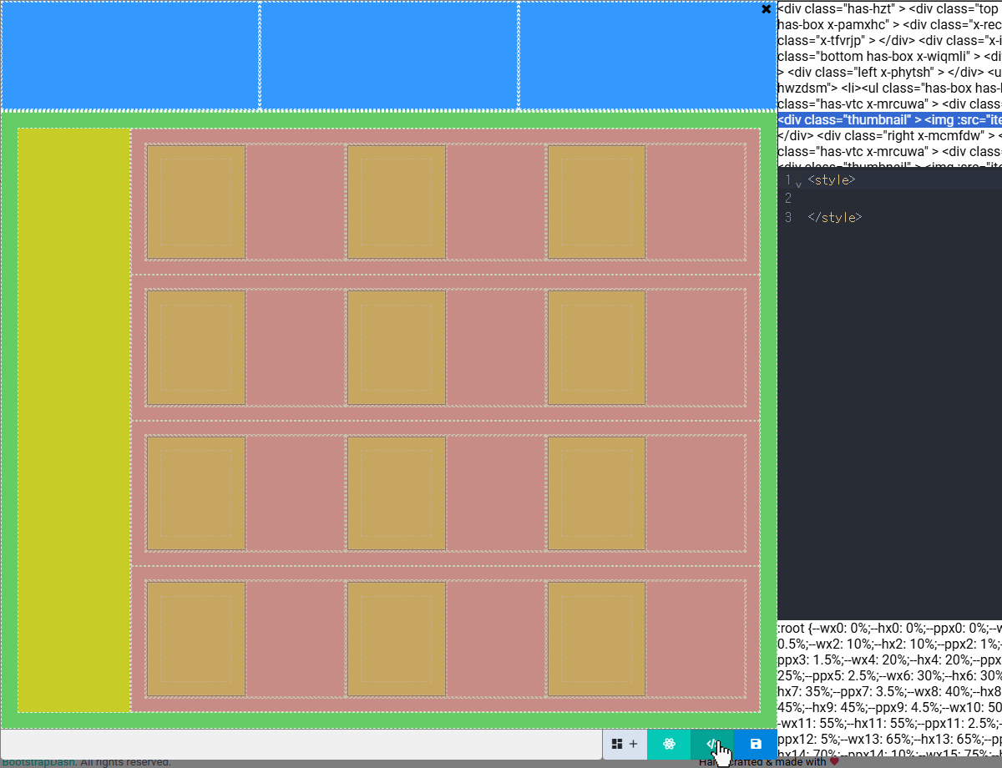Select the third blue header column
1002x768 pixels.
[647, 55]
